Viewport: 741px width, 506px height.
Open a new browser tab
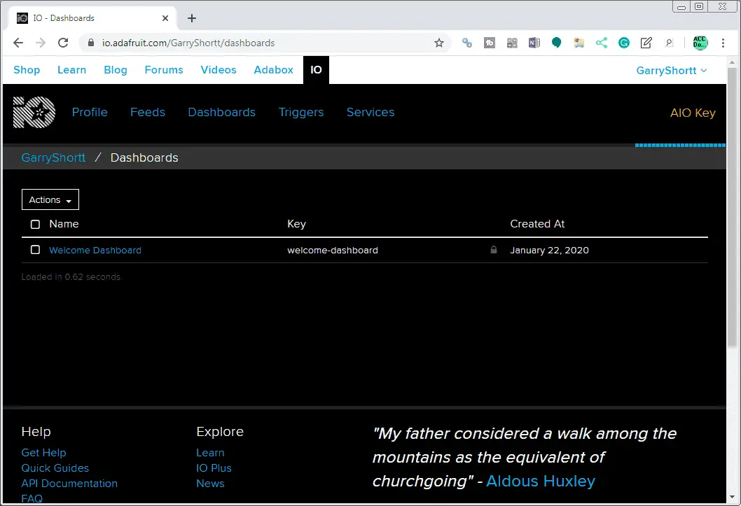click(x=191, y=18)
